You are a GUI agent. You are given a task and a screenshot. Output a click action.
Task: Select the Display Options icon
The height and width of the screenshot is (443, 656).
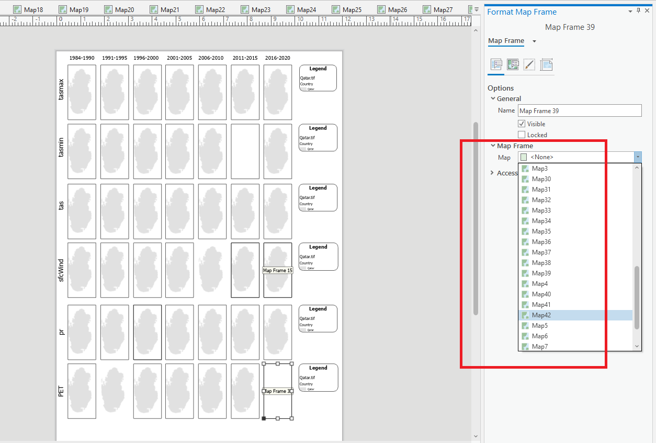(513, 64)
